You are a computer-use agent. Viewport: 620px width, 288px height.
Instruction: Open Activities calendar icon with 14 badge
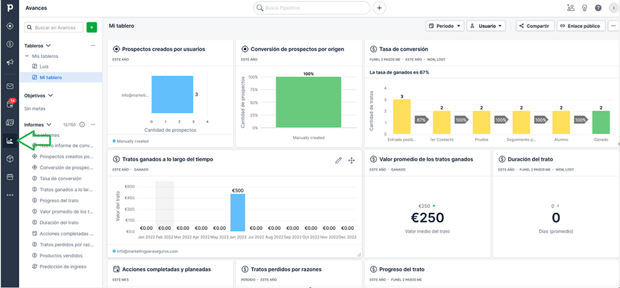point(10,104)
